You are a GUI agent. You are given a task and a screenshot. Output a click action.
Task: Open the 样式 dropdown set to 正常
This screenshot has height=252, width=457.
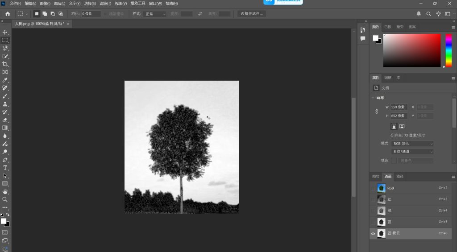click(155, 14)
